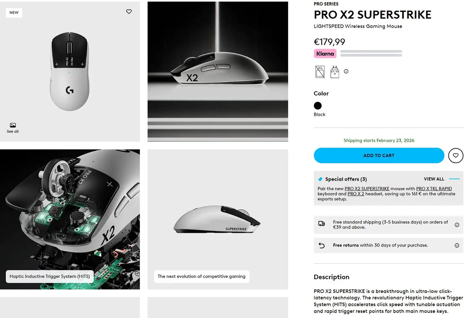Open the free shipping info icon
466x318 pixels.
(457, 225)
